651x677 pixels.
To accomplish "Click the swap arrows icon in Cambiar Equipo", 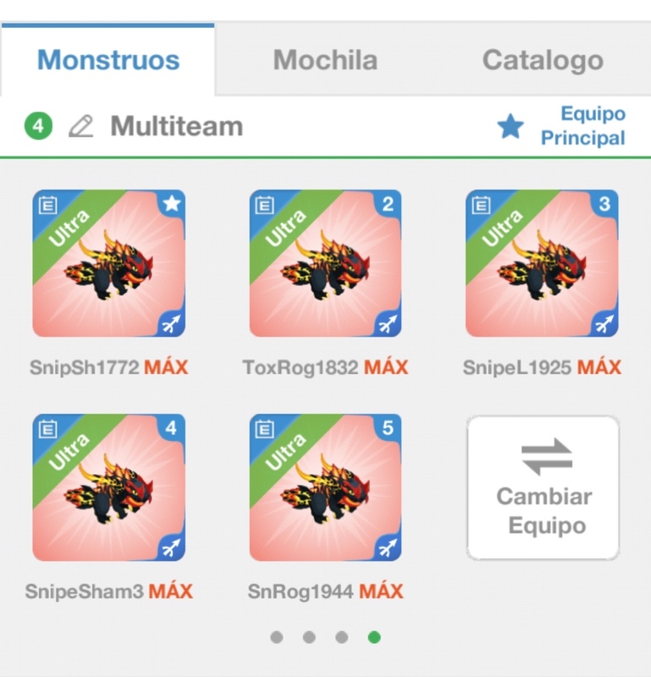I will pyautogui.click(x=547, y=457).
